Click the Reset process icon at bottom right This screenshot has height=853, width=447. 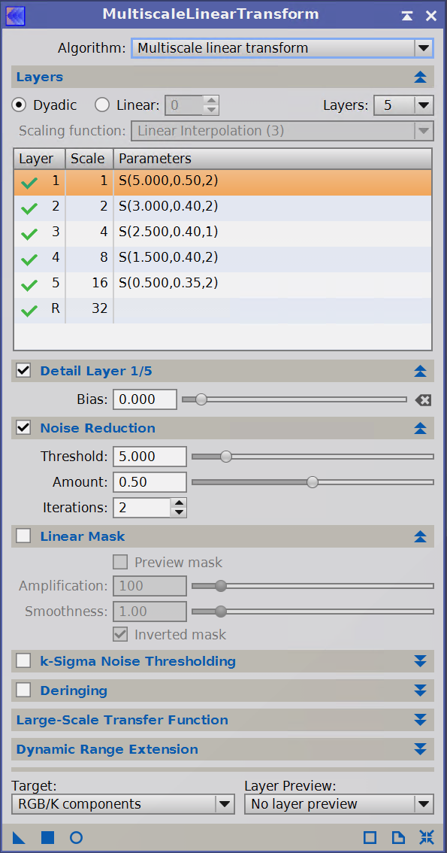427,837
